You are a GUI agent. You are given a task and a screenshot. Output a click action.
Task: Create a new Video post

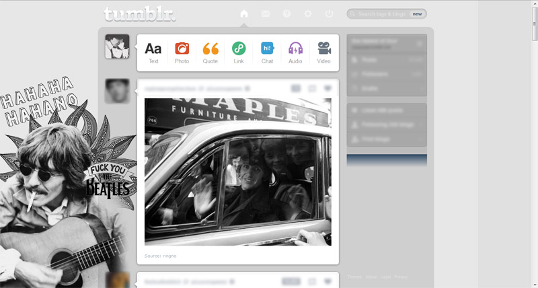[x=324, y=53]
